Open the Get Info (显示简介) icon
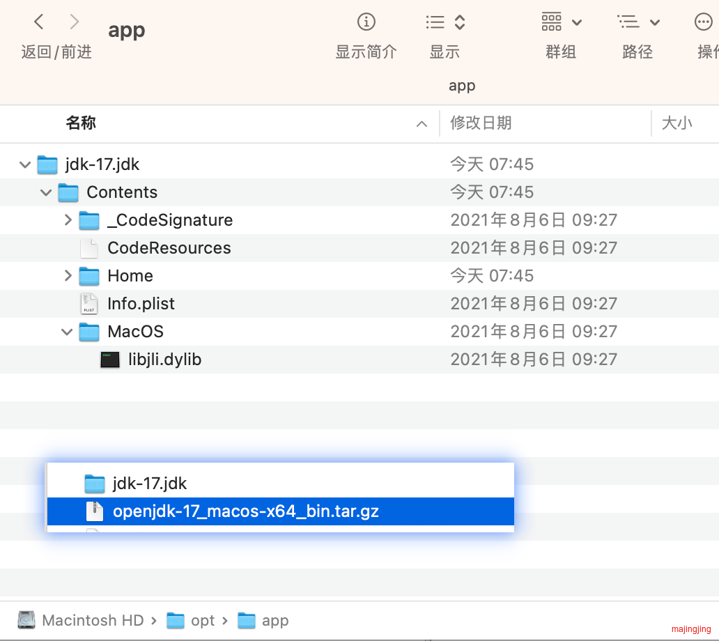 366,22
